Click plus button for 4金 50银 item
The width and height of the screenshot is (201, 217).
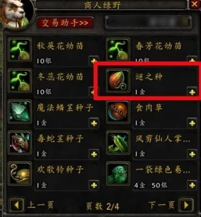tap(192, 185)
